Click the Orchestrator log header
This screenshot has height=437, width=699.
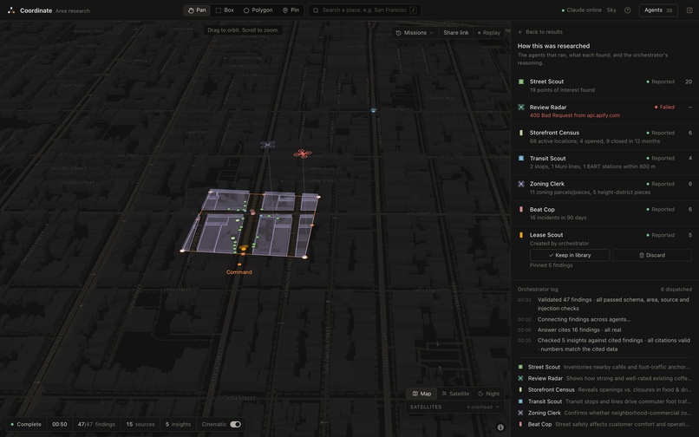coord(537,290)
